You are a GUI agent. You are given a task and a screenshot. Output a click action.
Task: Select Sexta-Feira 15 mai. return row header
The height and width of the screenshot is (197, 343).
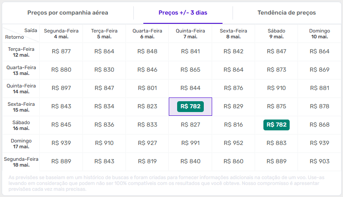pyautogui.click(x=21, y=107)
